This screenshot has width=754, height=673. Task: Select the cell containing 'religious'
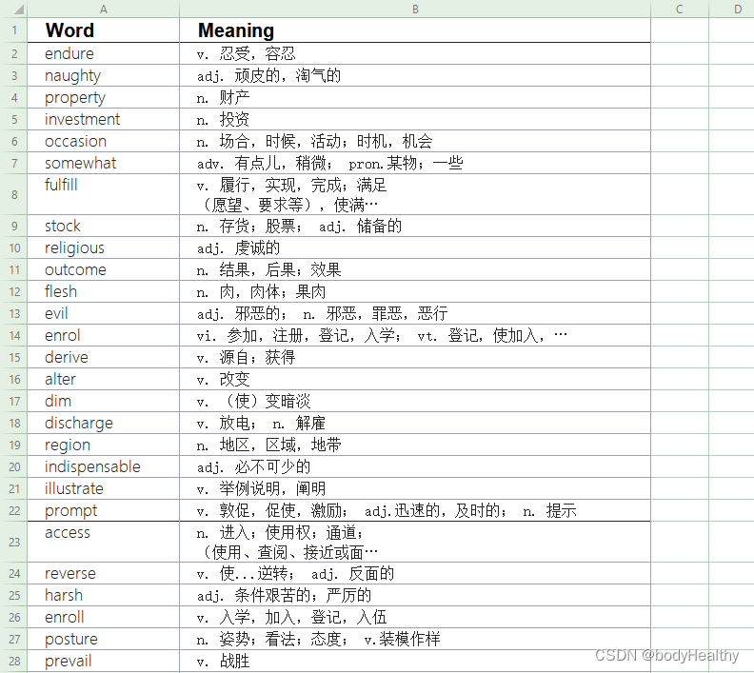coord(104,248)
